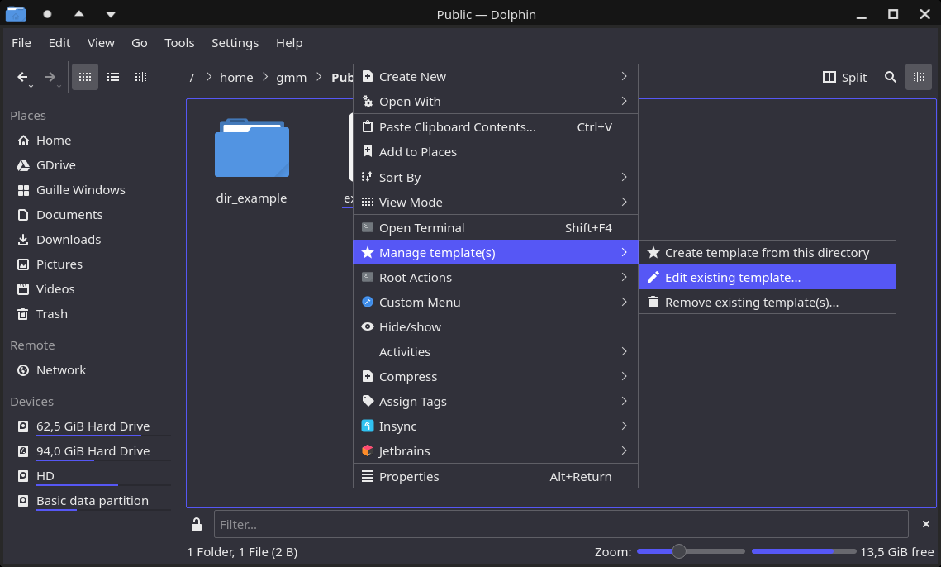Expand the Activities submenu

[495, 352]
